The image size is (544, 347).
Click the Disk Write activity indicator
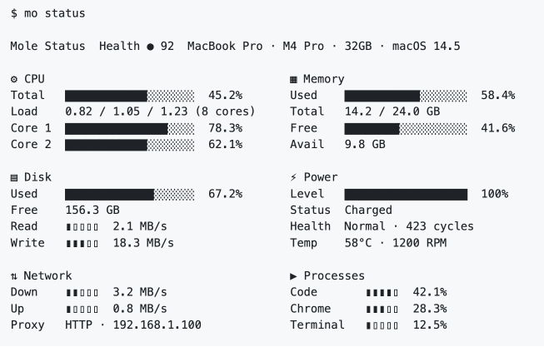tap(82, 243)
